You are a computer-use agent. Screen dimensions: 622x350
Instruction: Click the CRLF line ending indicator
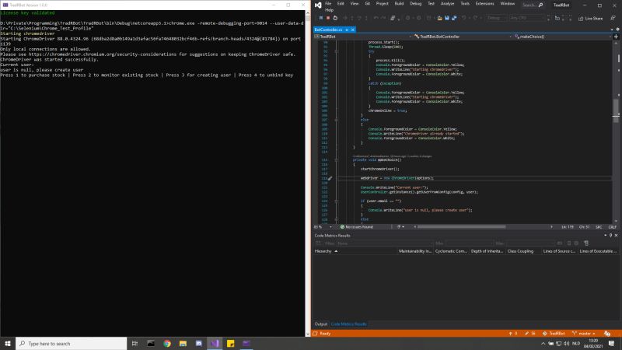[x=612, y=227]
